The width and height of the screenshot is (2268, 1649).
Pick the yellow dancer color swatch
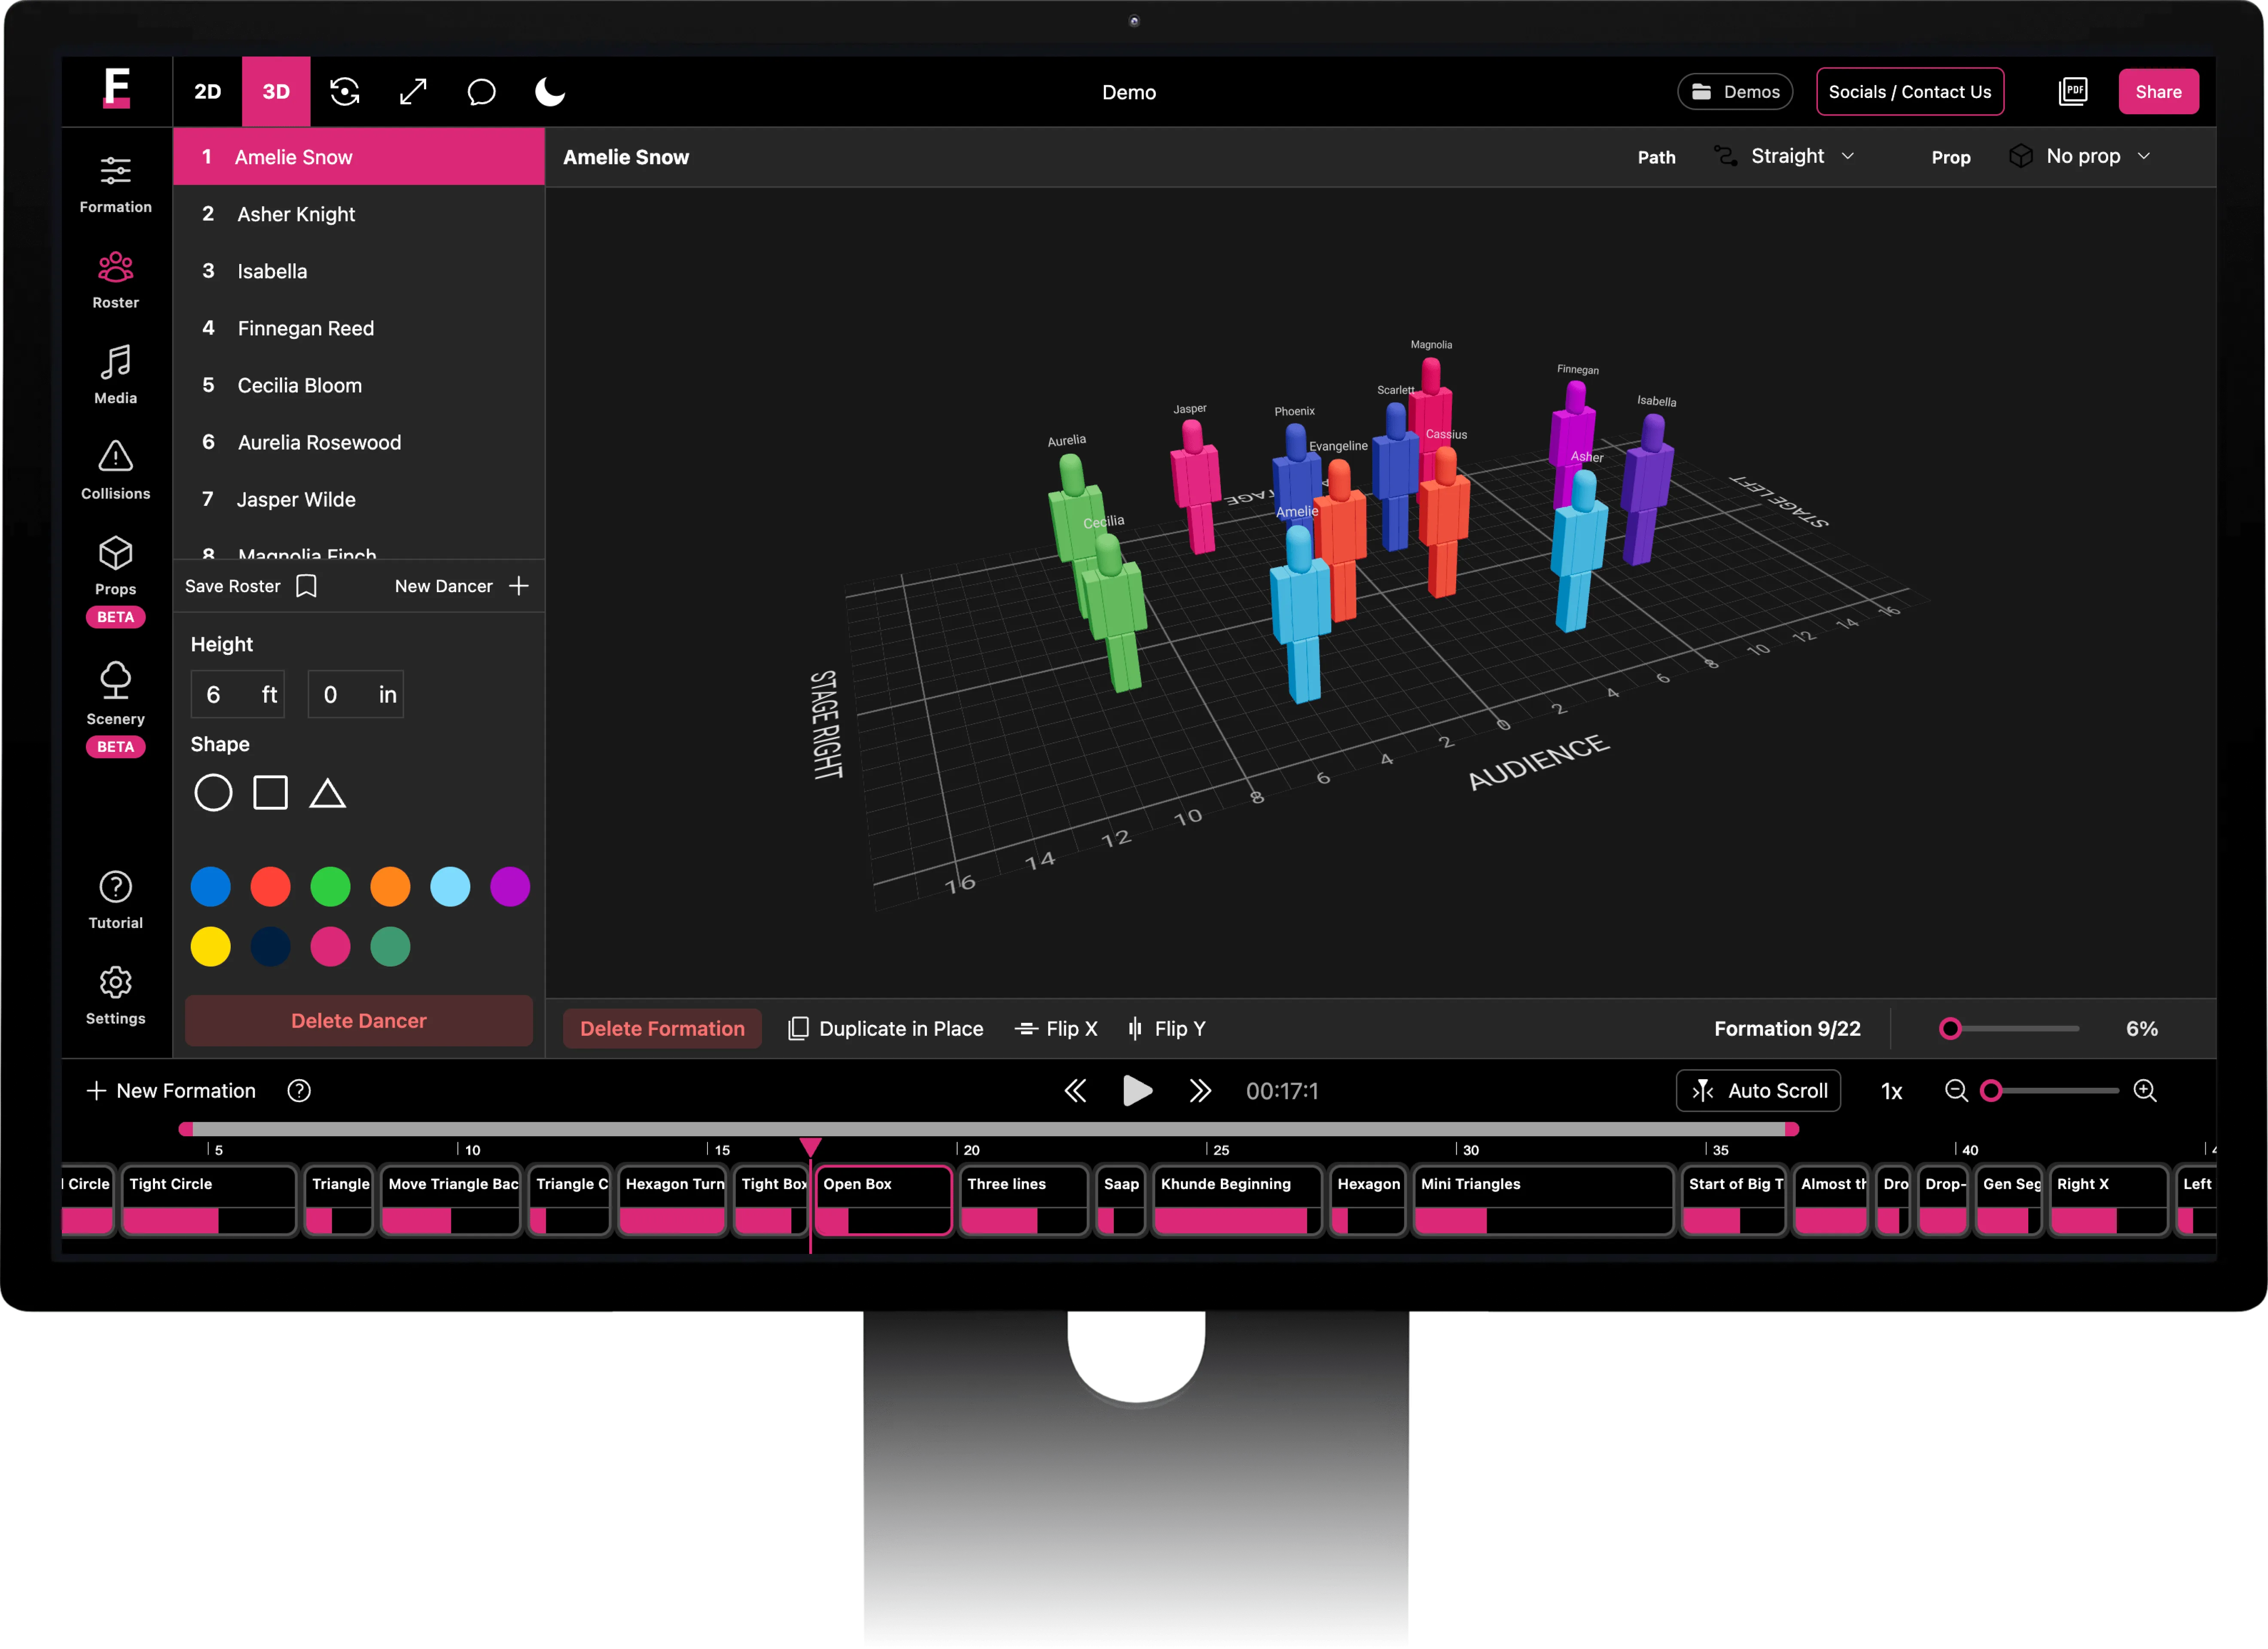tap(210, 946)
